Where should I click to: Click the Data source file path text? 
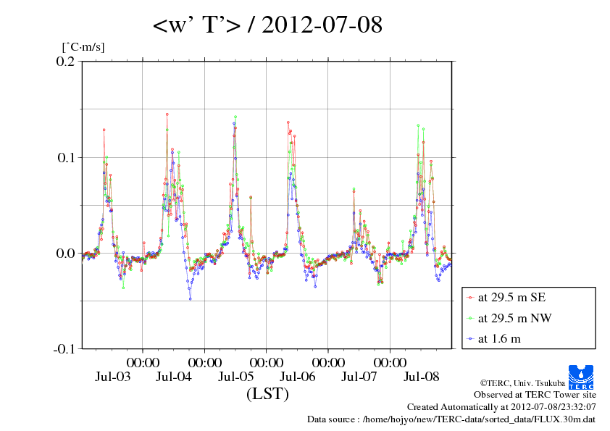(x=452, y=419)
